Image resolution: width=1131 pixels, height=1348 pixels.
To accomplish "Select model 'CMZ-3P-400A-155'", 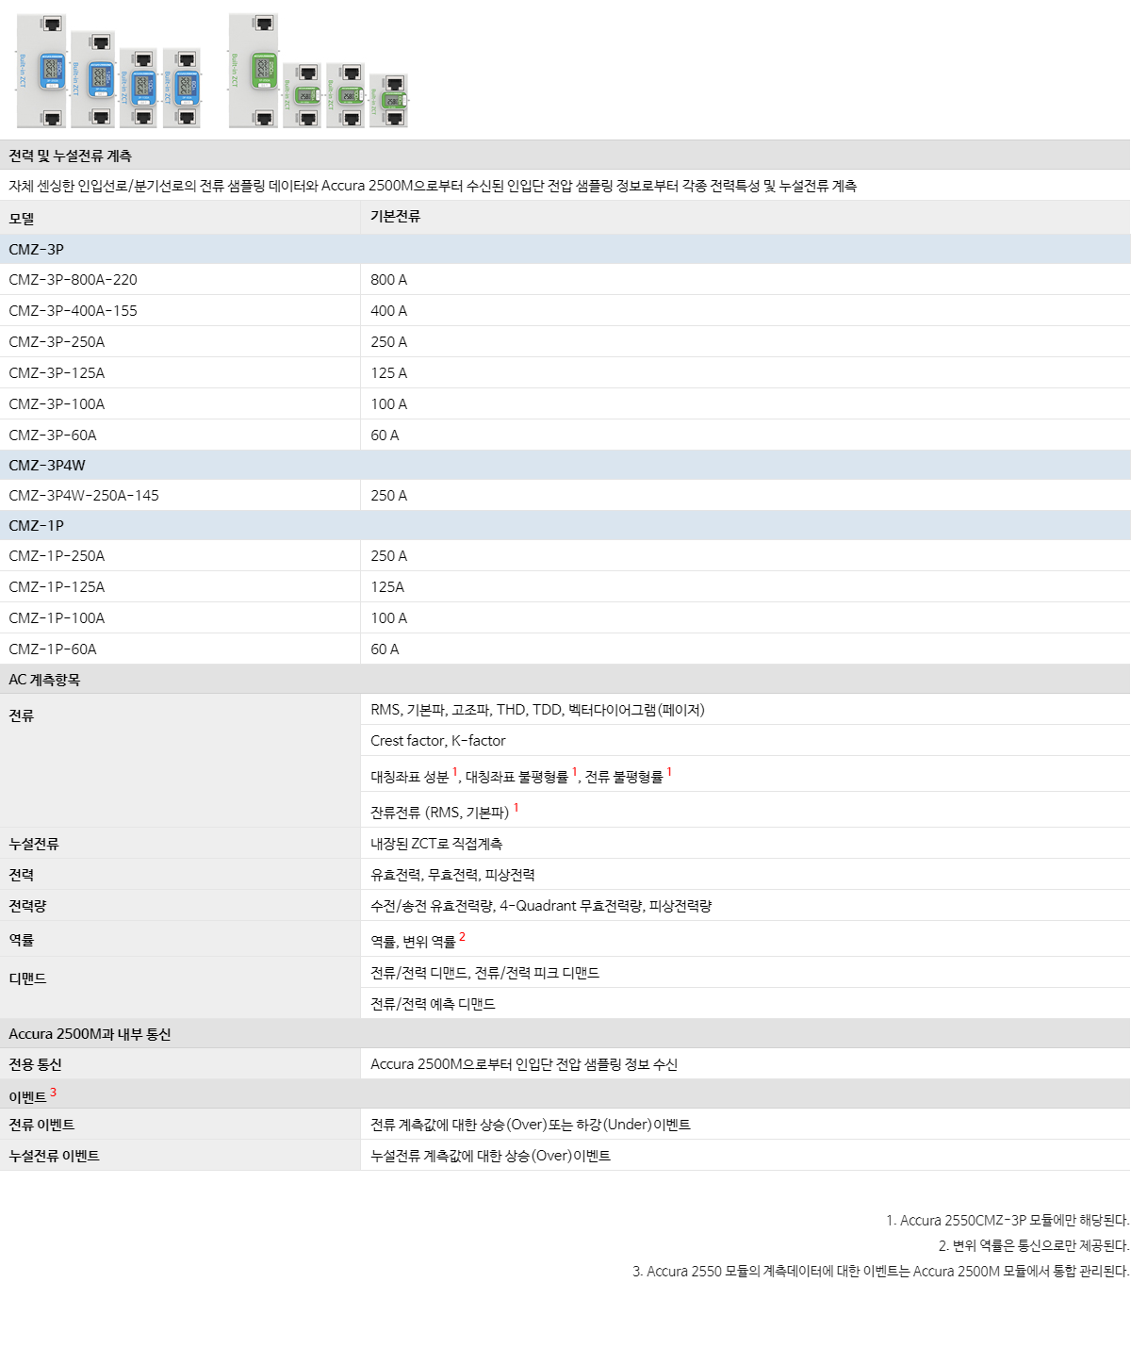I will click(74, 311).
